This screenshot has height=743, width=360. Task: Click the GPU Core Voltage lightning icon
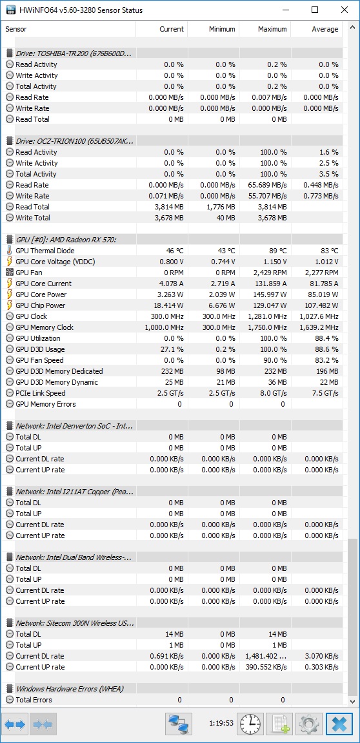(x=10, y=262)
